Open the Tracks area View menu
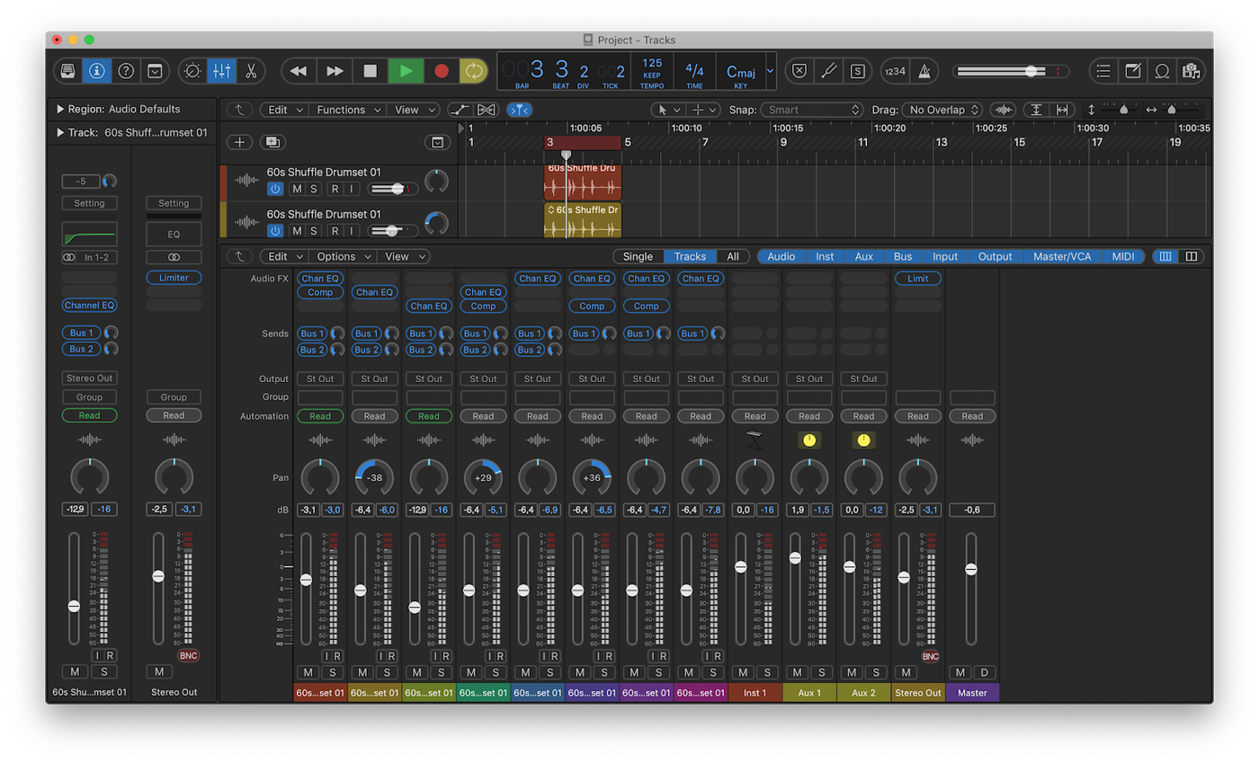 pos(415,110)
